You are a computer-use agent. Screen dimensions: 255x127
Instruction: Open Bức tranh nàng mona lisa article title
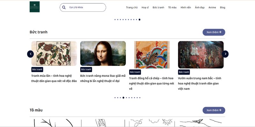(103, 78)
